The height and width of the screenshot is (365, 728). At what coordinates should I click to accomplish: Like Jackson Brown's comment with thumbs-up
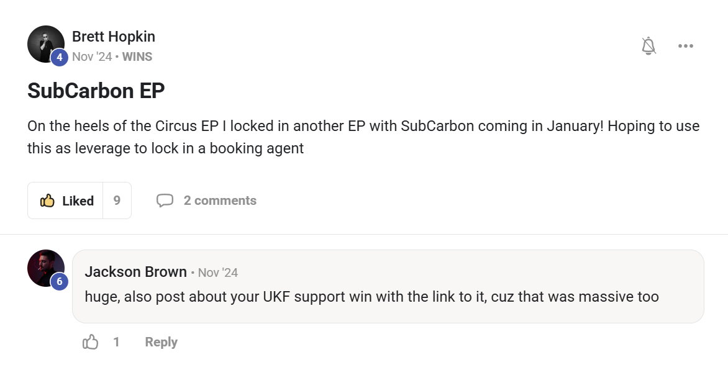[x=91, y=342]
